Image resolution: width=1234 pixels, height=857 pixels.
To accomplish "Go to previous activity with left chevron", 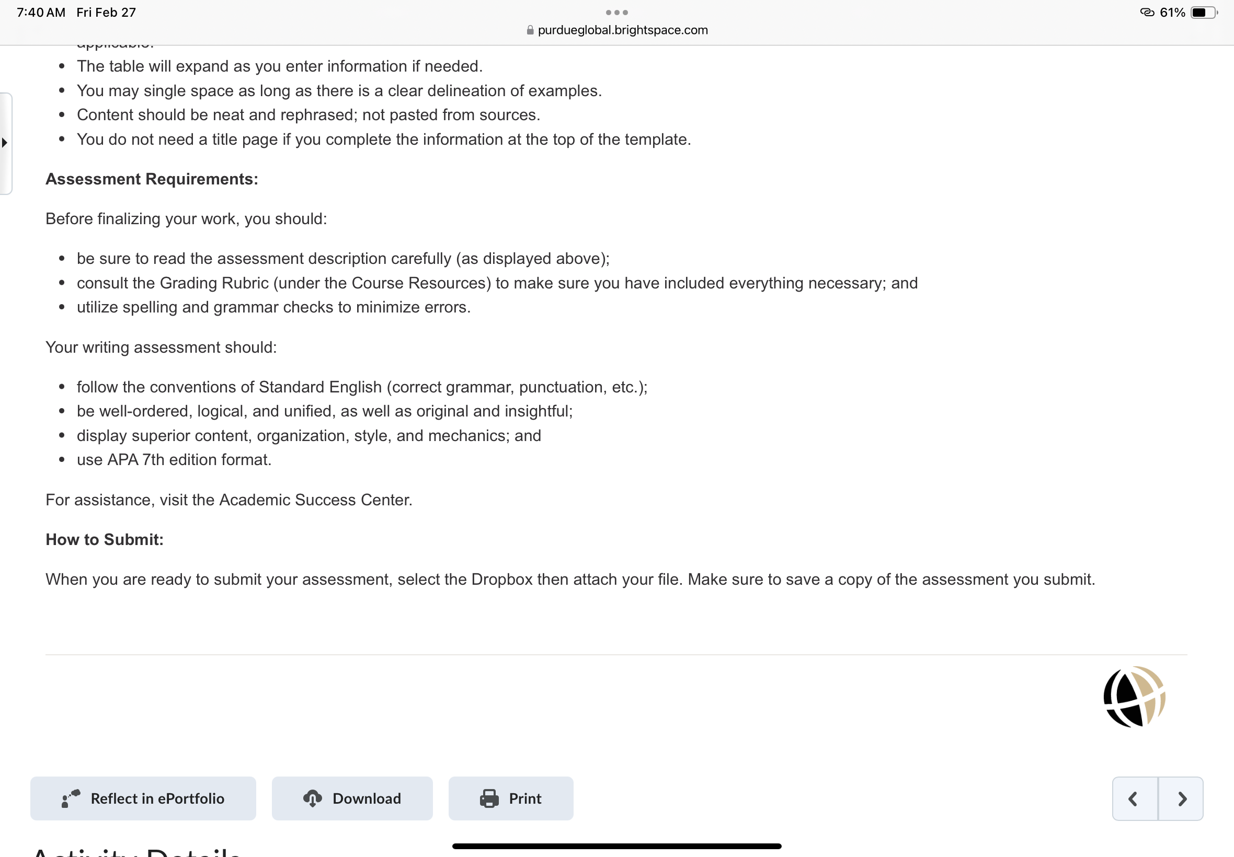I will (x=1135, y=798).
